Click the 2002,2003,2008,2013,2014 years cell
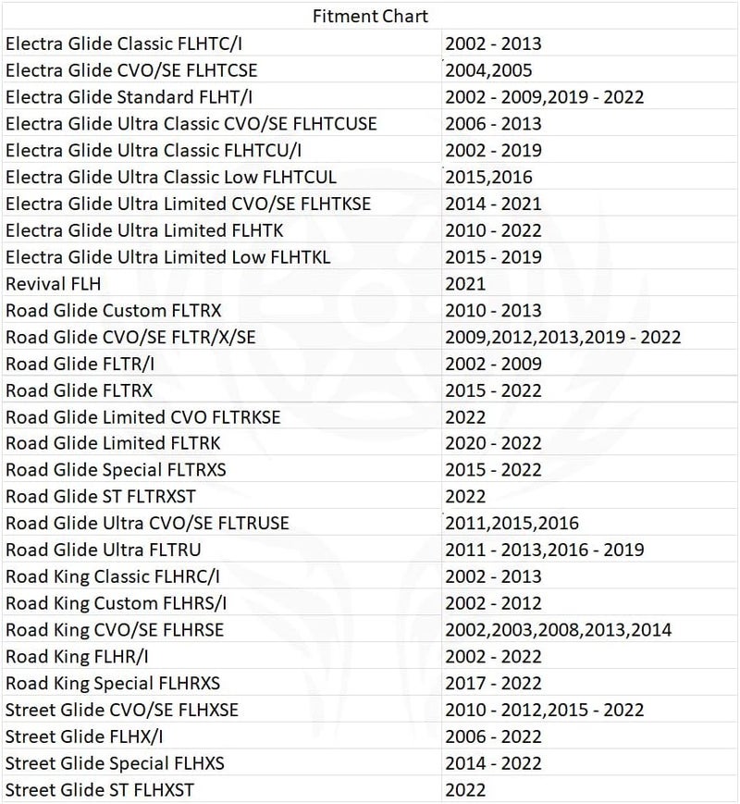Screen dimensions: 740x804 click(590, 629)
